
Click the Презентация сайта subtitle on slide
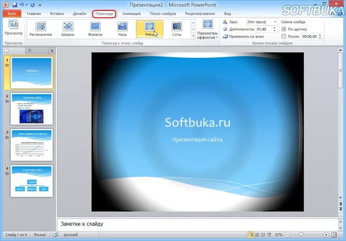tap(198, 140)
